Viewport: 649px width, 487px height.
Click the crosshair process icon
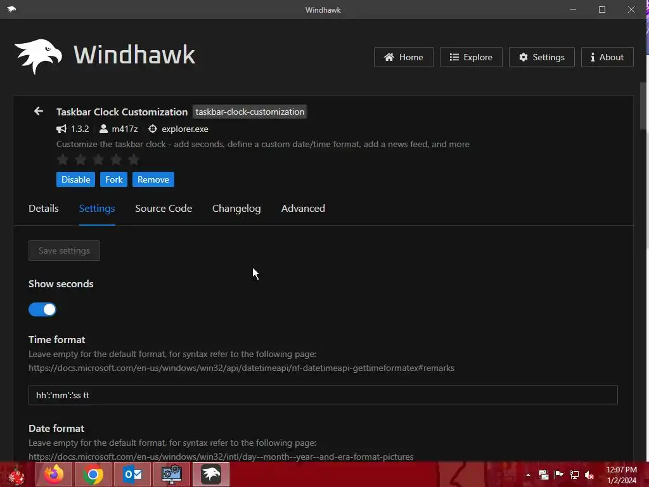coord(153,129)
